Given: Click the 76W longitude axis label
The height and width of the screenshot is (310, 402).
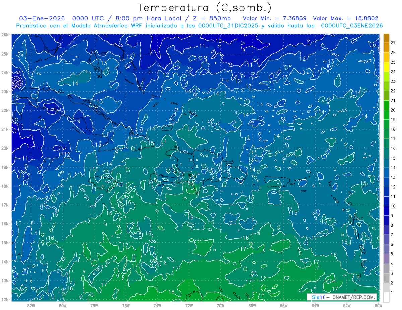Looking at the screenshot, I should tap(126, 305).
